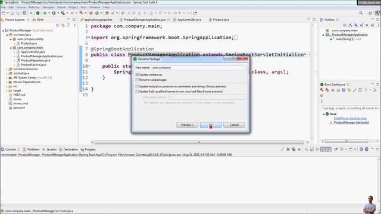Image resolution: width=381 pixels, height=214 pixels.
Task: Select ProductService.java in Project Explorer
Action: [33, 65]
